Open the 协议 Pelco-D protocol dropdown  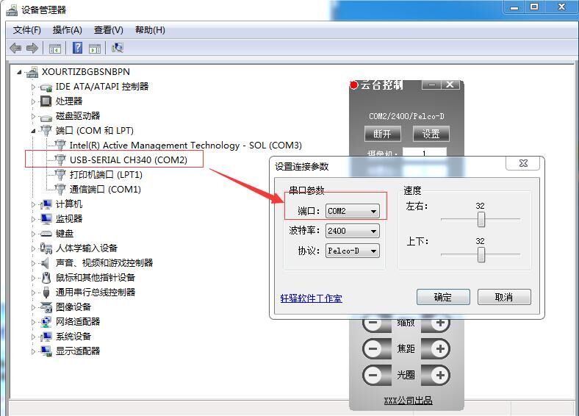[x=373, y=251]
